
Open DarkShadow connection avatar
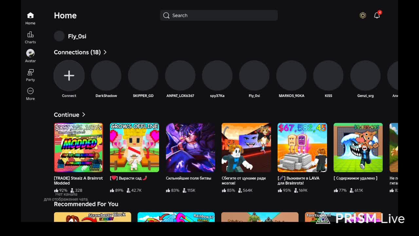pos(106,76)
